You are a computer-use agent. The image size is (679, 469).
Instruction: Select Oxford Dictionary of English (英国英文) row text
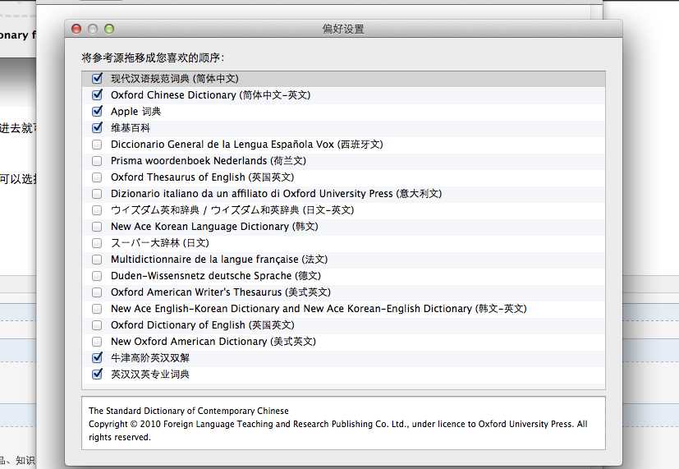click(202, 325)
